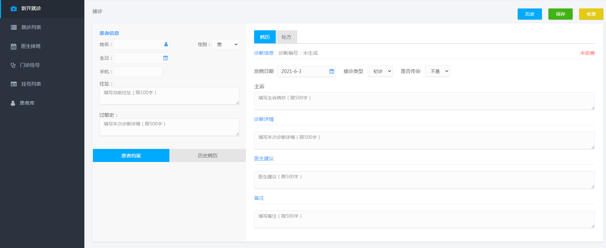Click the medical kit icon beside 新开就诊

coord(13,9)
